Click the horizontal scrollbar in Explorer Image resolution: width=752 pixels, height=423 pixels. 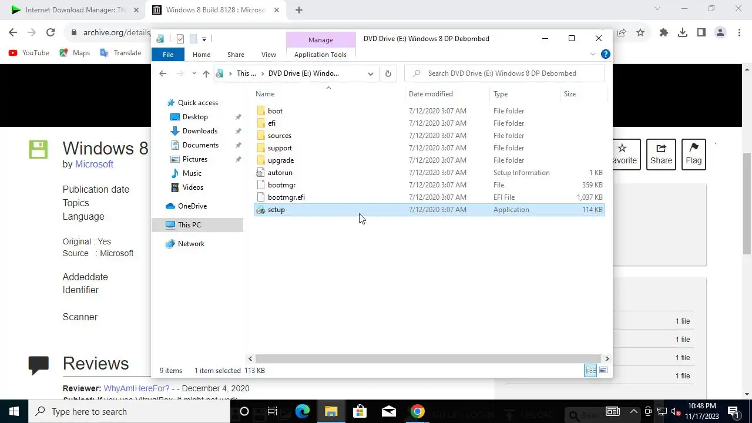point(428,358)
